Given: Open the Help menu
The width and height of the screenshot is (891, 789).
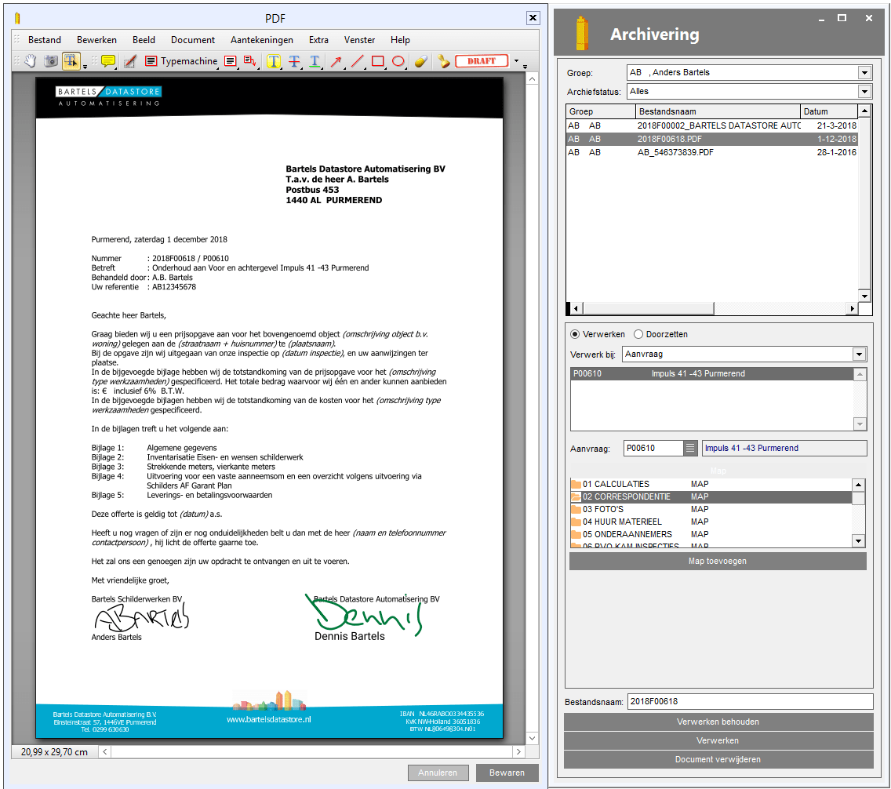Looking at the screenshot, I should click(400, 40).
